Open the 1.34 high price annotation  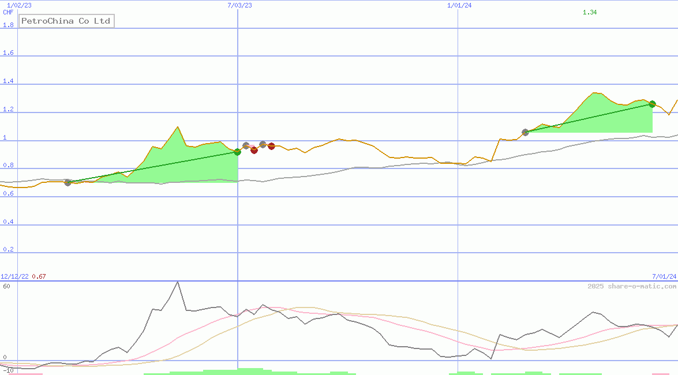coord(589,11)
